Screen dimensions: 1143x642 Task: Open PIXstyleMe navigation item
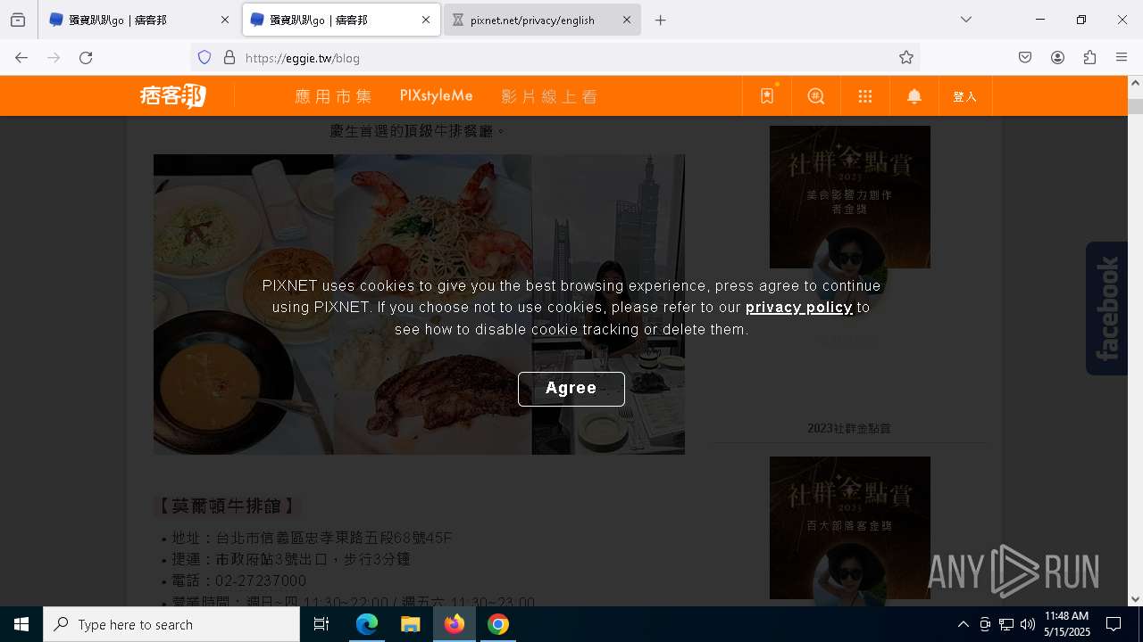(x=436, y=95)
